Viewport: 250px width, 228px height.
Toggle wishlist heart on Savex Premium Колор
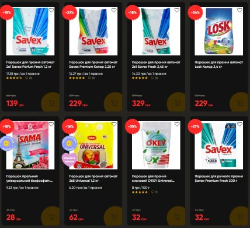point(114,10)
